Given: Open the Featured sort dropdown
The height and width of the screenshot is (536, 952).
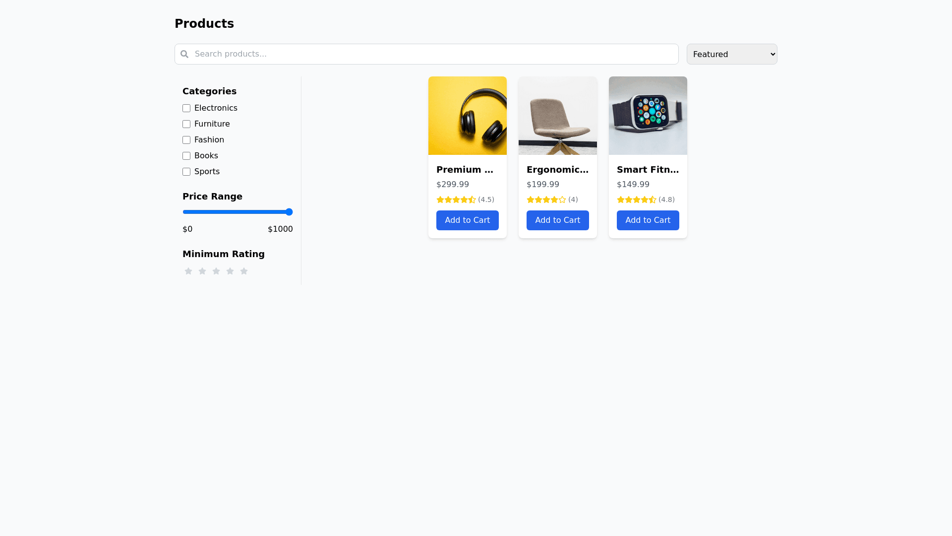Looking at the screenshot, I should point(732,54).
